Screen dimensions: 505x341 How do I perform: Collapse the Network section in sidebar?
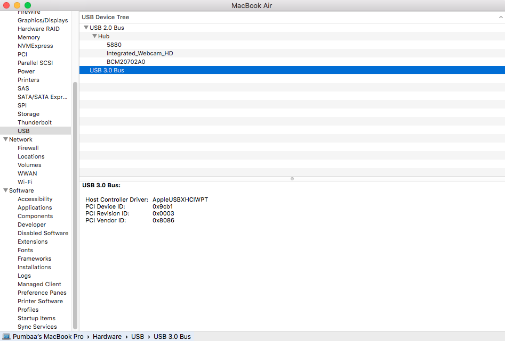click(5, 139)
